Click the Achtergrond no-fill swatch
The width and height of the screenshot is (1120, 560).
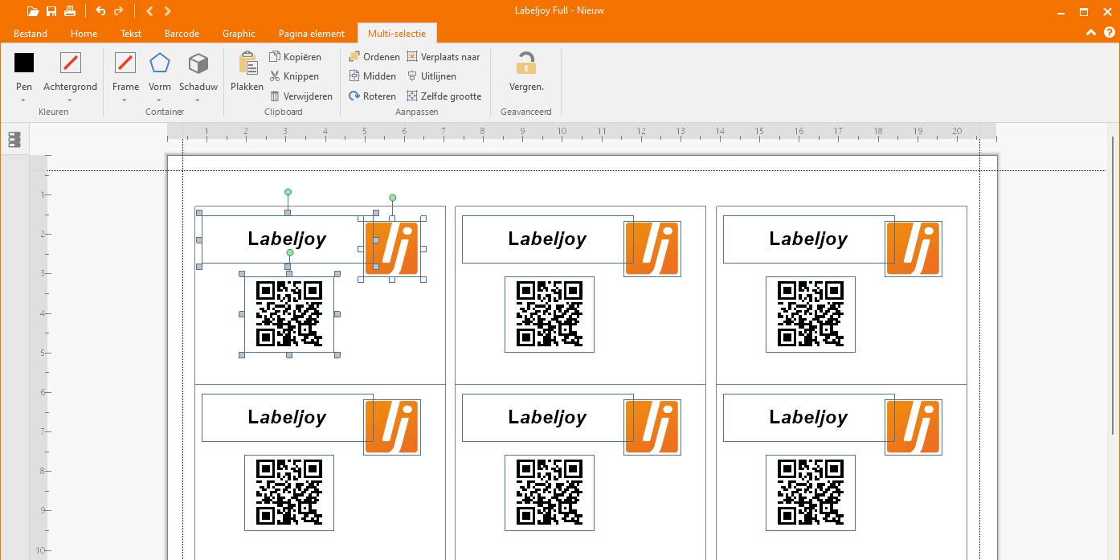point(71,63)
